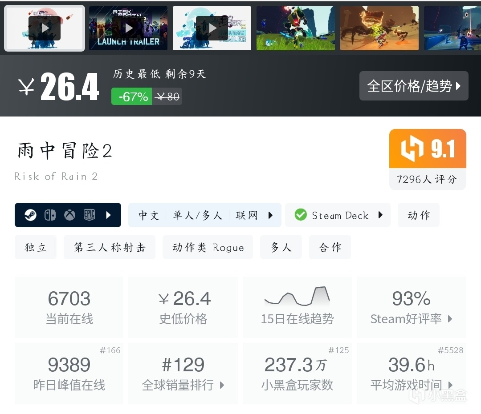Viewport: 481px width, 414px height.
Task: Expand the Steam好评率 arrow
Action: click(450, 319)
